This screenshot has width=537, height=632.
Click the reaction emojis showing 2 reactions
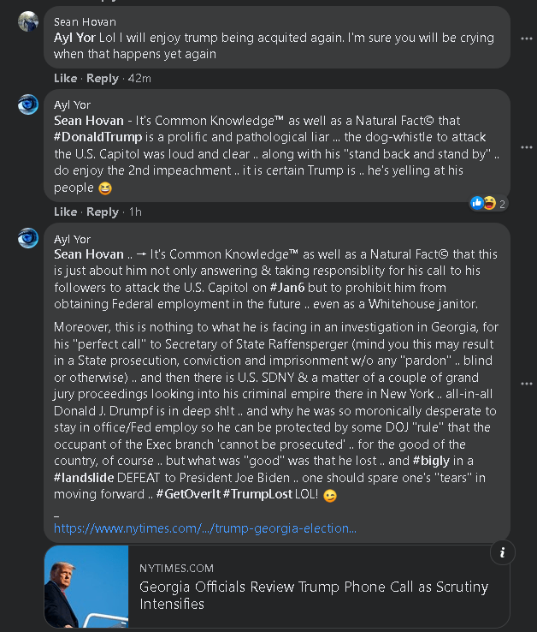482,203
